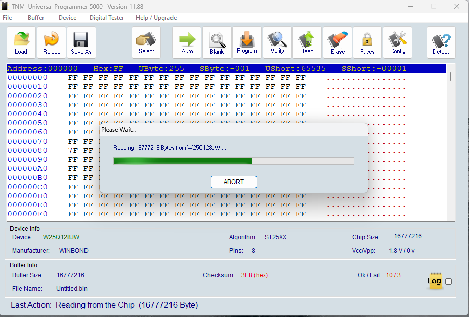469x317 pixels.
Task: Start the Auto operation icon
Action: 187,42
